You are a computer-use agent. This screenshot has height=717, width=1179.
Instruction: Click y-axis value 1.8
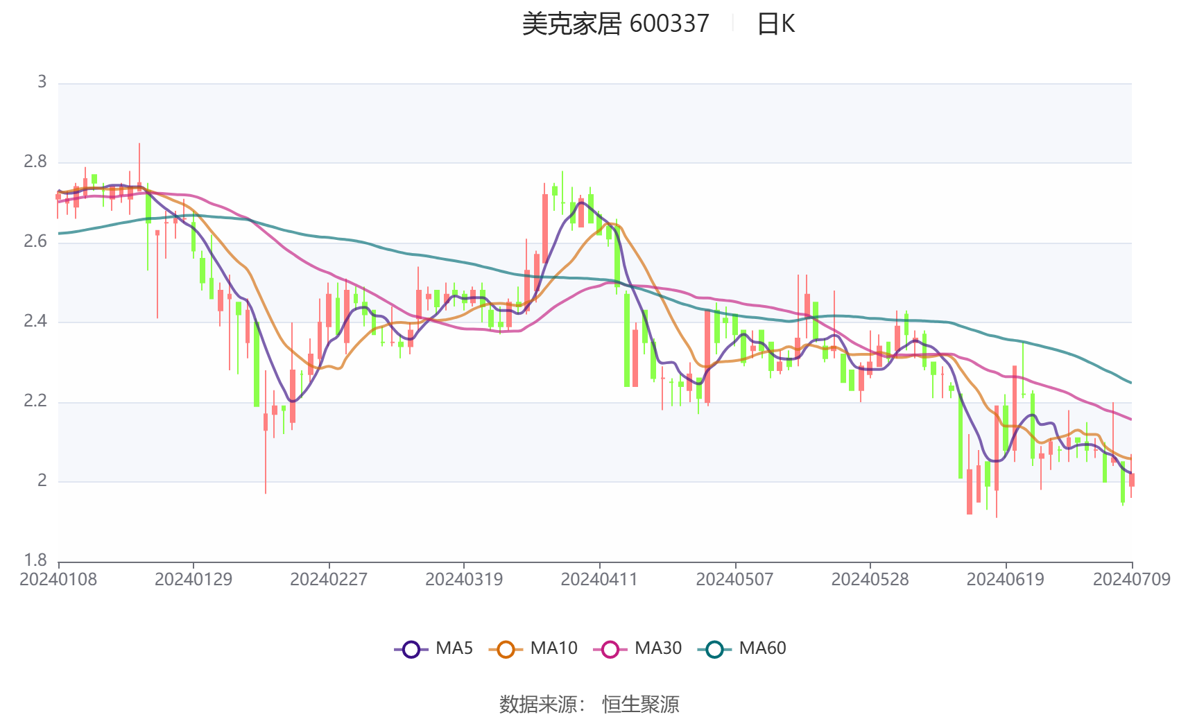(x=35, y=560)
